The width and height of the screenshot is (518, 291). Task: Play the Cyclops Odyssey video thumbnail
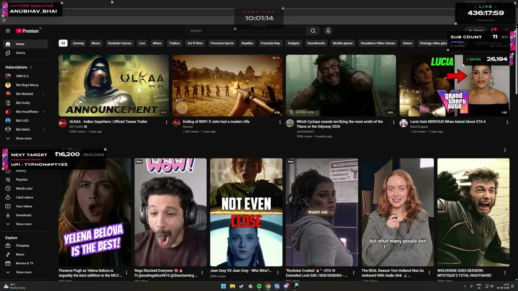coord(341,86)
